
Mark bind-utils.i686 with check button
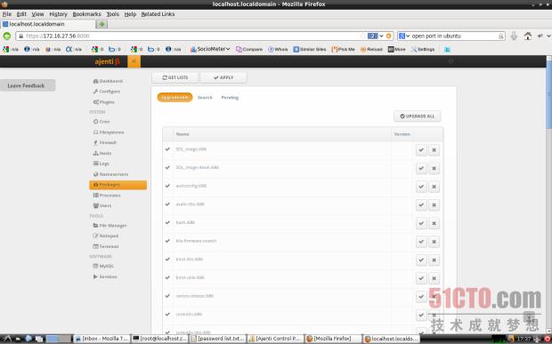click(x=421, y=278)
